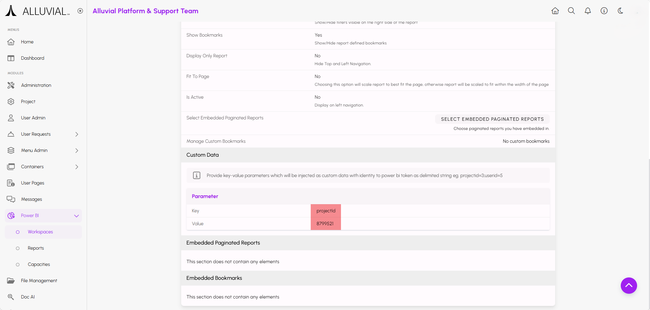Click the Containers stack icon
This screenshot has height=310, width=650.
click(11, 167)
